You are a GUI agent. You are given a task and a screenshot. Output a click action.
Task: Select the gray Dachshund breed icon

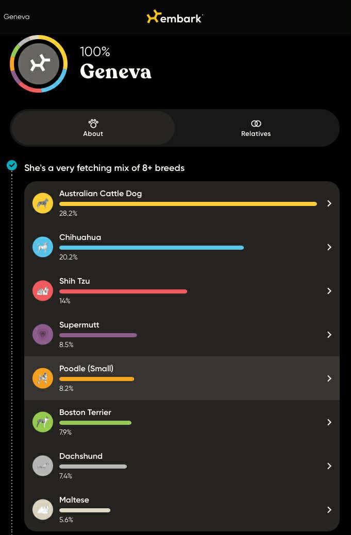43,465
